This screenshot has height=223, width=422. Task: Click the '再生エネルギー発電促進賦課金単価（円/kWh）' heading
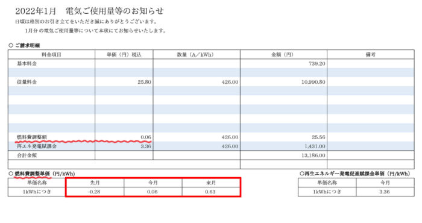[x=357, y=174]
